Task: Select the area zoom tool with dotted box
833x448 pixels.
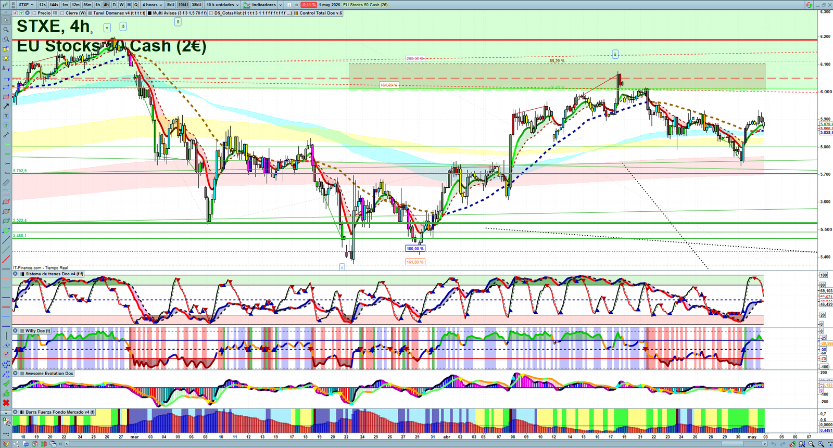Action: (x=6, y=39)
